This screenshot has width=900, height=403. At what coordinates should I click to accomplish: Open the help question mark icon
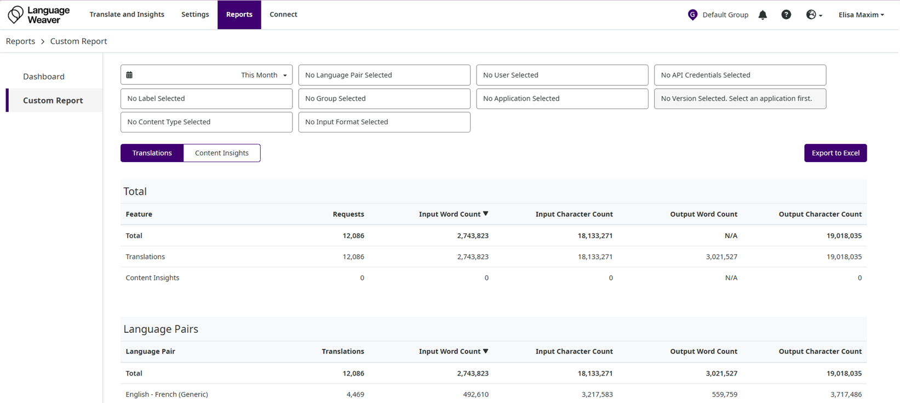(786, 15)
